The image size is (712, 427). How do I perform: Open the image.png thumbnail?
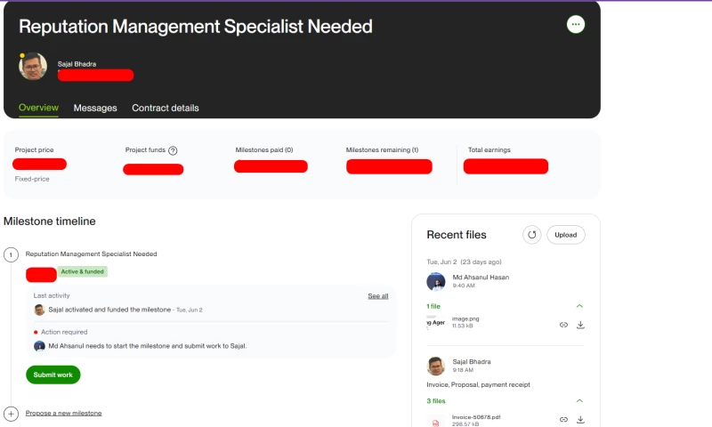point(436,322)
